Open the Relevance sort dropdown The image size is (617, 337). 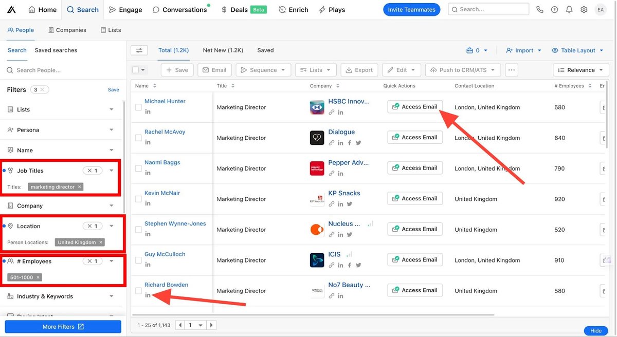[x=580, y=69]
